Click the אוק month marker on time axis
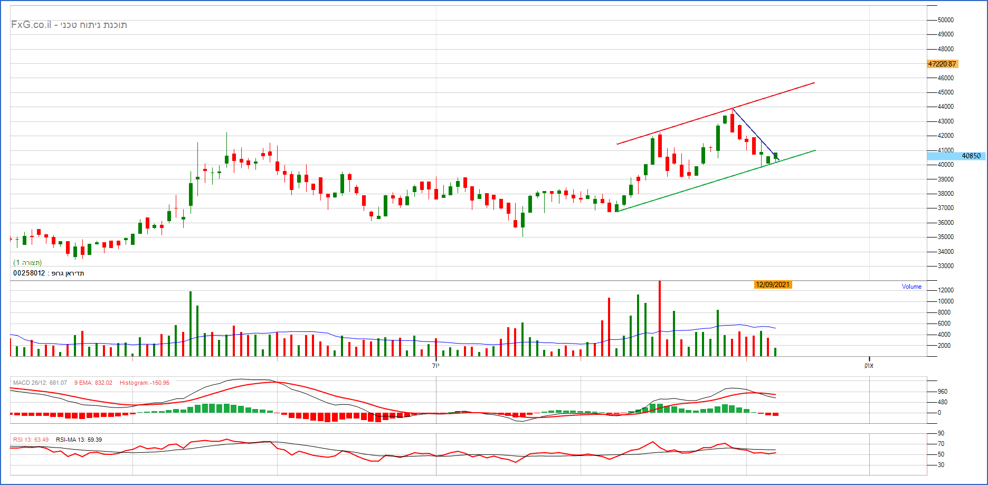988x485 pixels. [869, 365]
